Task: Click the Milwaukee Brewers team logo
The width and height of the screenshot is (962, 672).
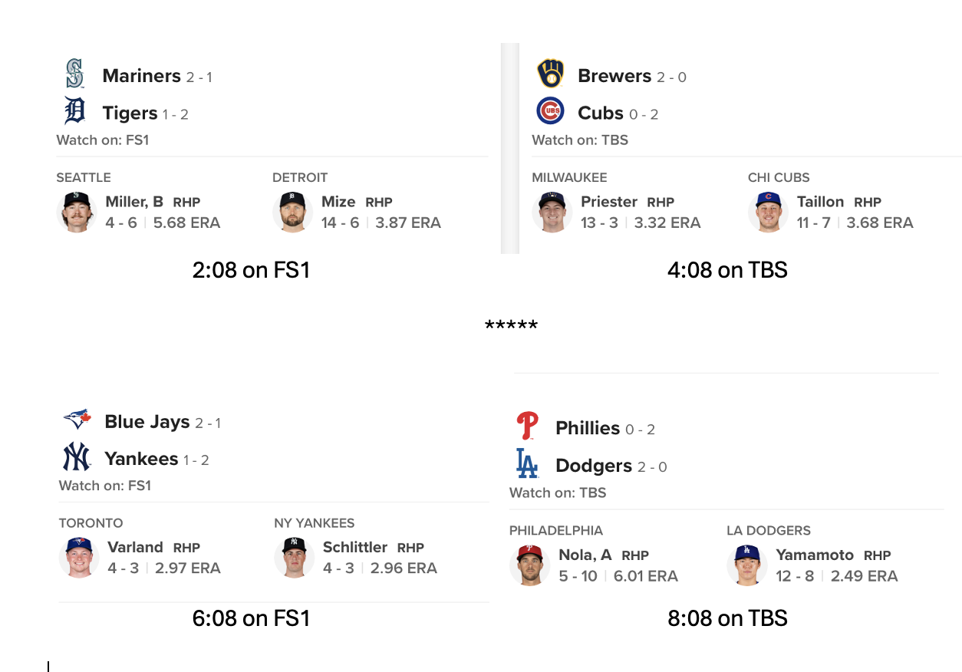Action: tap(550, 74)
